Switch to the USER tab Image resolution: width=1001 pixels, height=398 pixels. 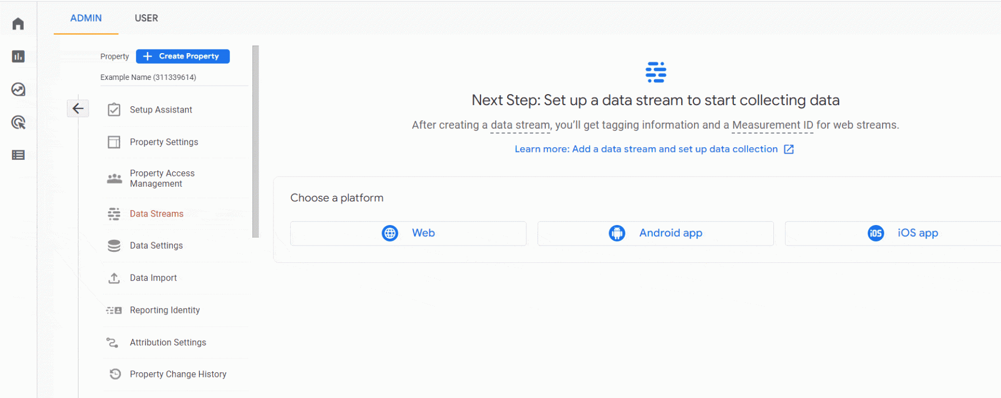[146, 18]
